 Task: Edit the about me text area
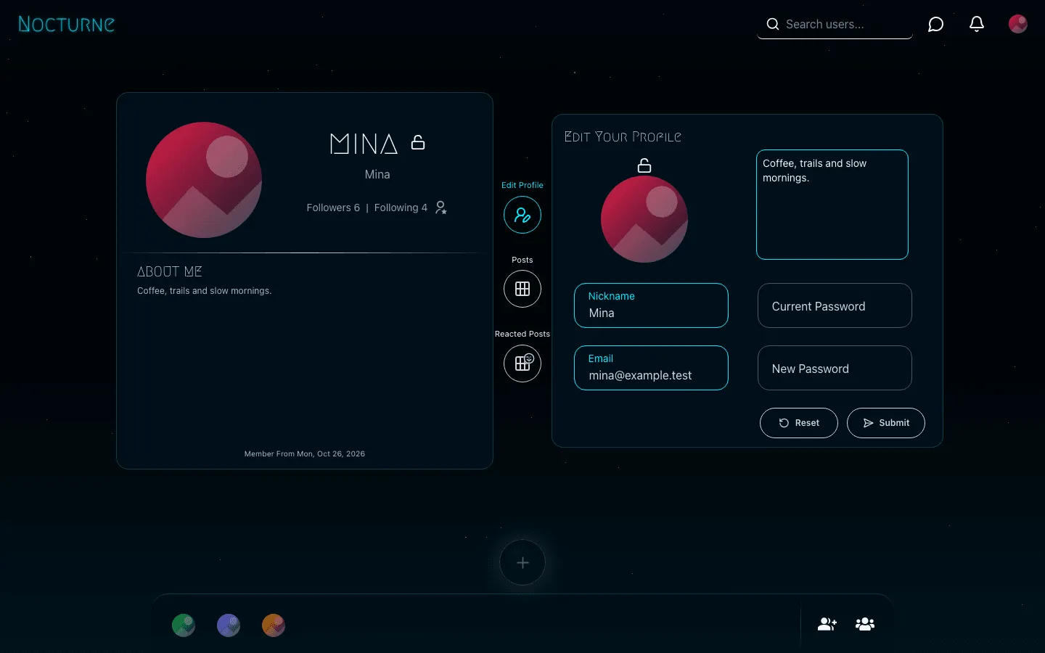click(832, 205)
